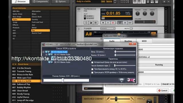Switch to the Options tab
183x103 pixels.
[x=61, y=1]
